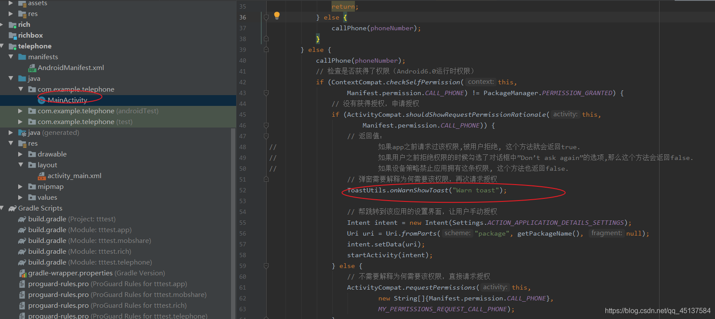Viewport: 715px width, 319px height.
Task: Expand the values folder
Action: (20, 198)
